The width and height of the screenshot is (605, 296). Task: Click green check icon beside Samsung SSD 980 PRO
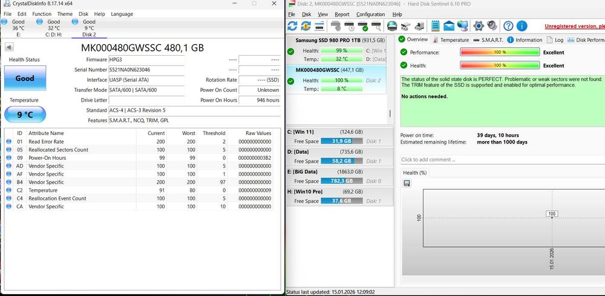pos(291,51)
